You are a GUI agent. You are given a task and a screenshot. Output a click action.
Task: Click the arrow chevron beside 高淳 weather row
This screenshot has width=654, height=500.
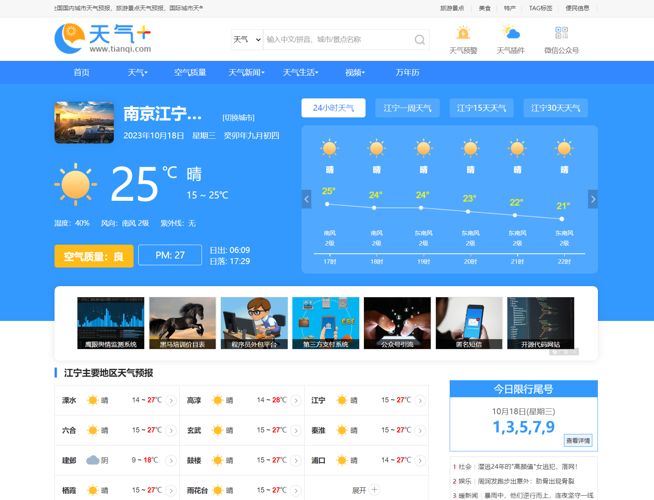click(295, 400)
